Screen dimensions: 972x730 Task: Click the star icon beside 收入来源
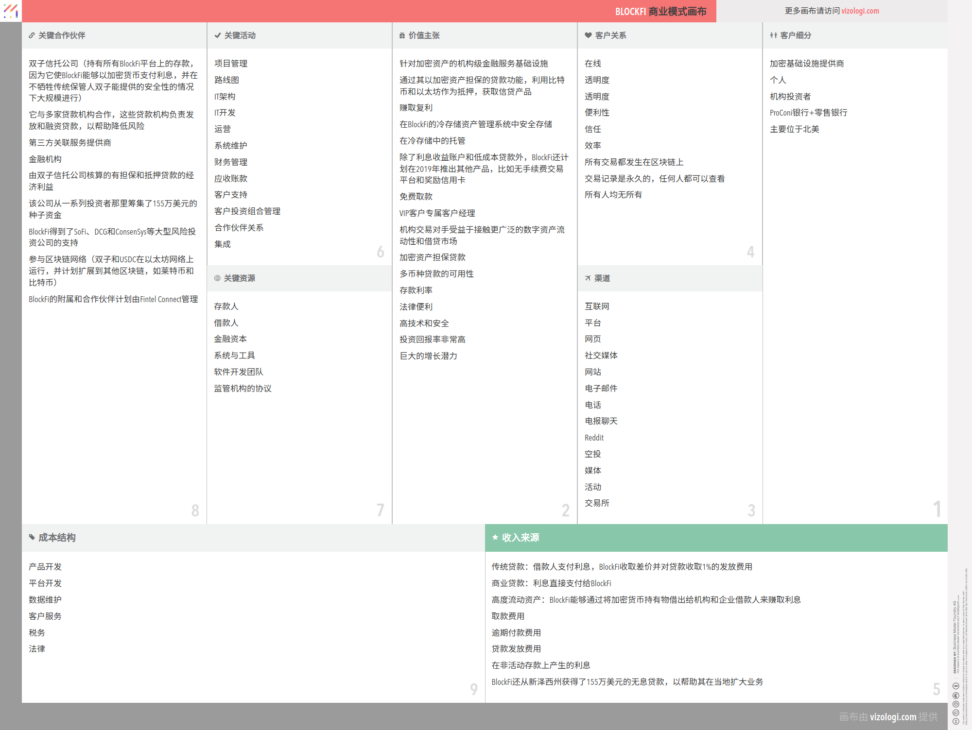pyautogui.click(x=495, y=537)
